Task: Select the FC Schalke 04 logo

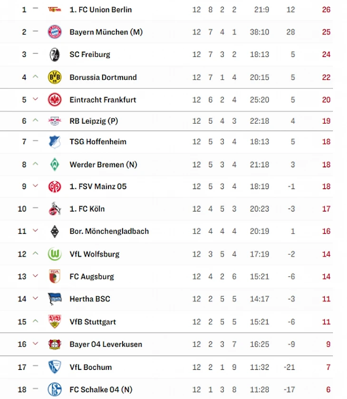Action: click(x=54, y=389)
